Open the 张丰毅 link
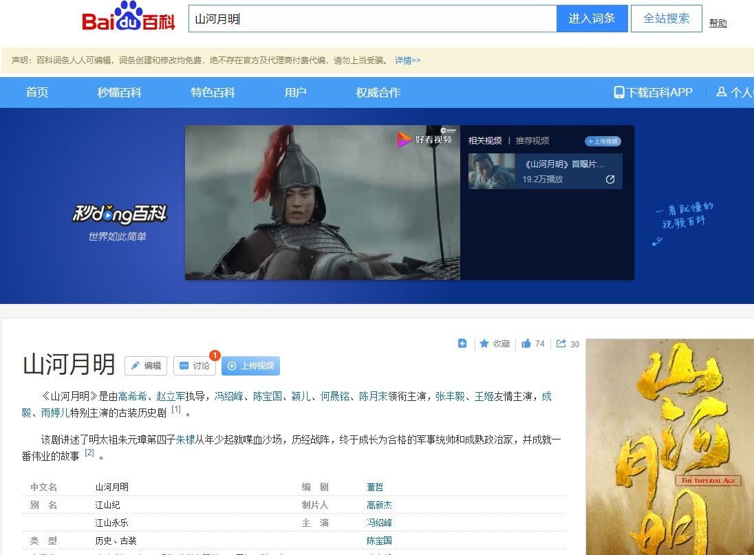Image resolution: width=754 pixels, height=555 pixels. click(450, 396)
